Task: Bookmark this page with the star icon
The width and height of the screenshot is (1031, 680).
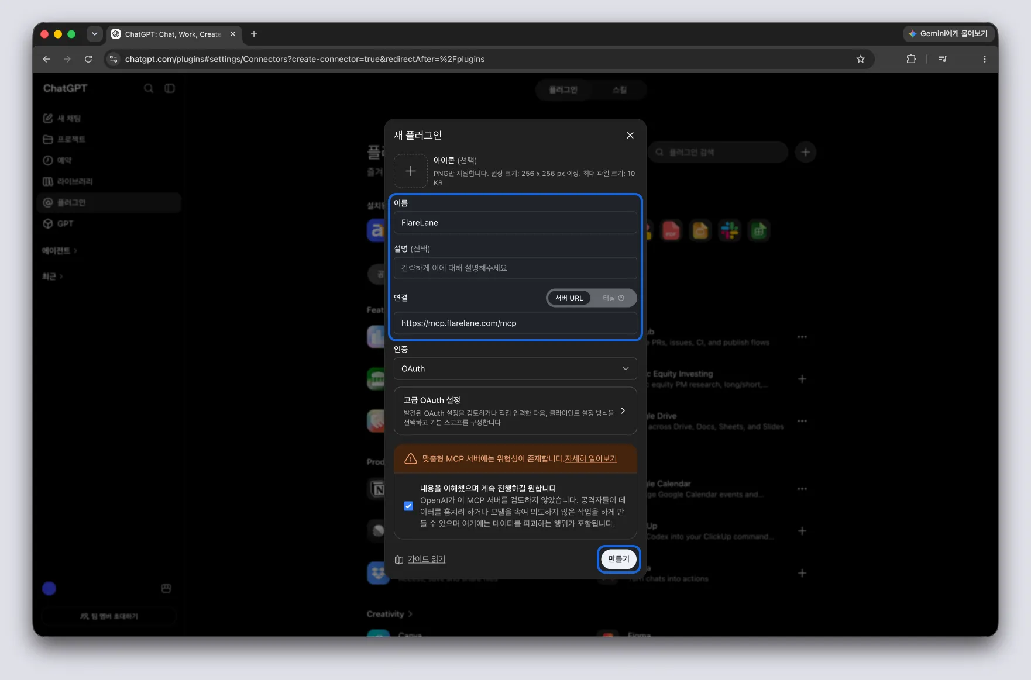Action: [861, 59]
